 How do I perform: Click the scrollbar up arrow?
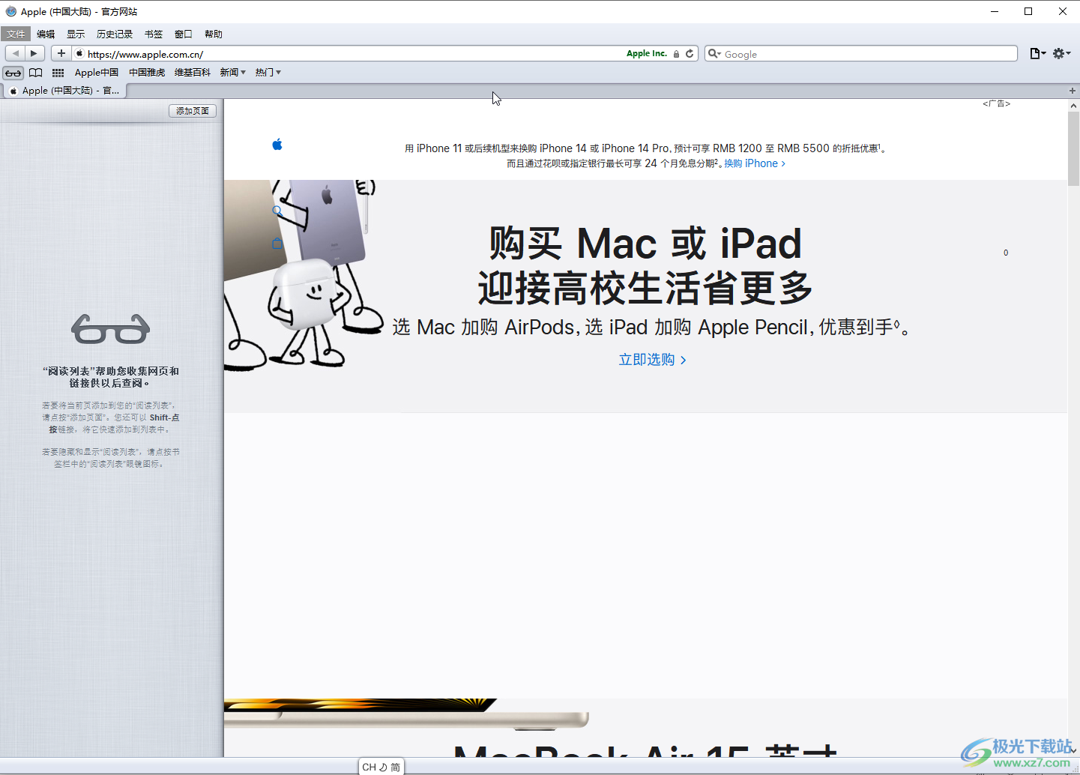1073,106
